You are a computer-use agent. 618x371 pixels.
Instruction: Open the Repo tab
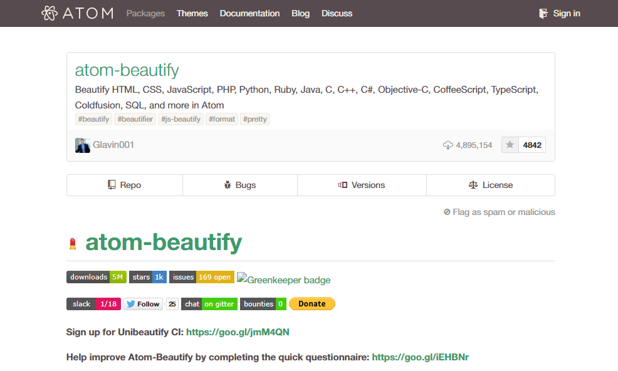click(125, 185)
